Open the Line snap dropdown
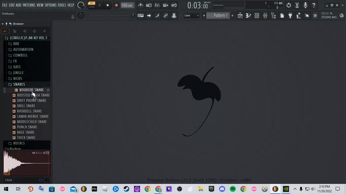 click(x=191, y=16)
